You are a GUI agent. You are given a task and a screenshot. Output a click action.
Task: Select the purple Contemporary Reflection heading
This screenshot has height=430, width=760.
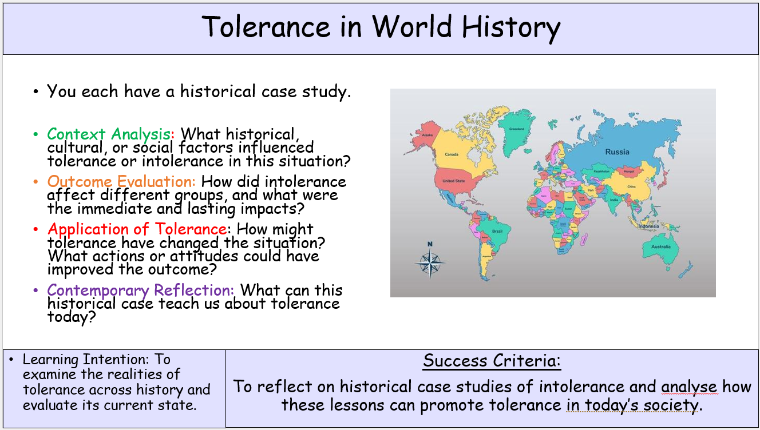(x=141, y=290)
